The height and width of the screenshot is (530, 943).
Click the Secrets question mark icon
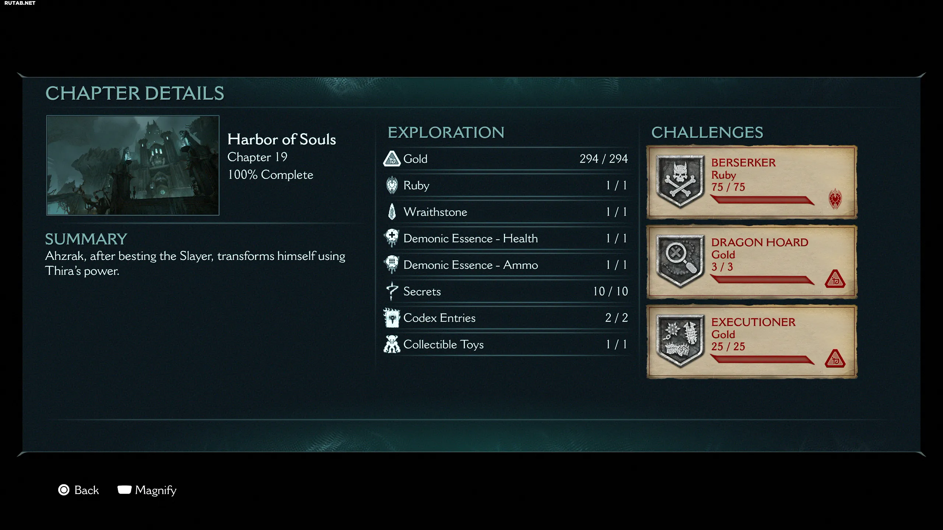(392, 291)
